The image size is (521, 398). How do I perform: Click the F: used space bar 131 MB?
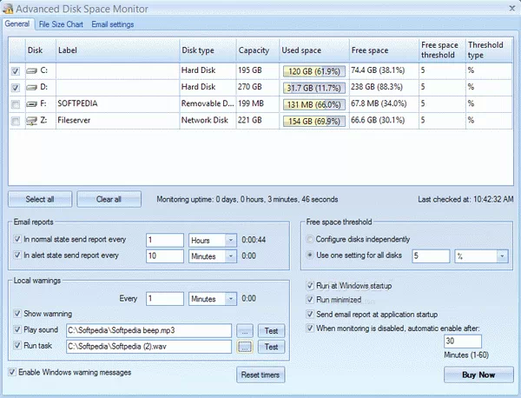[314, 105]
